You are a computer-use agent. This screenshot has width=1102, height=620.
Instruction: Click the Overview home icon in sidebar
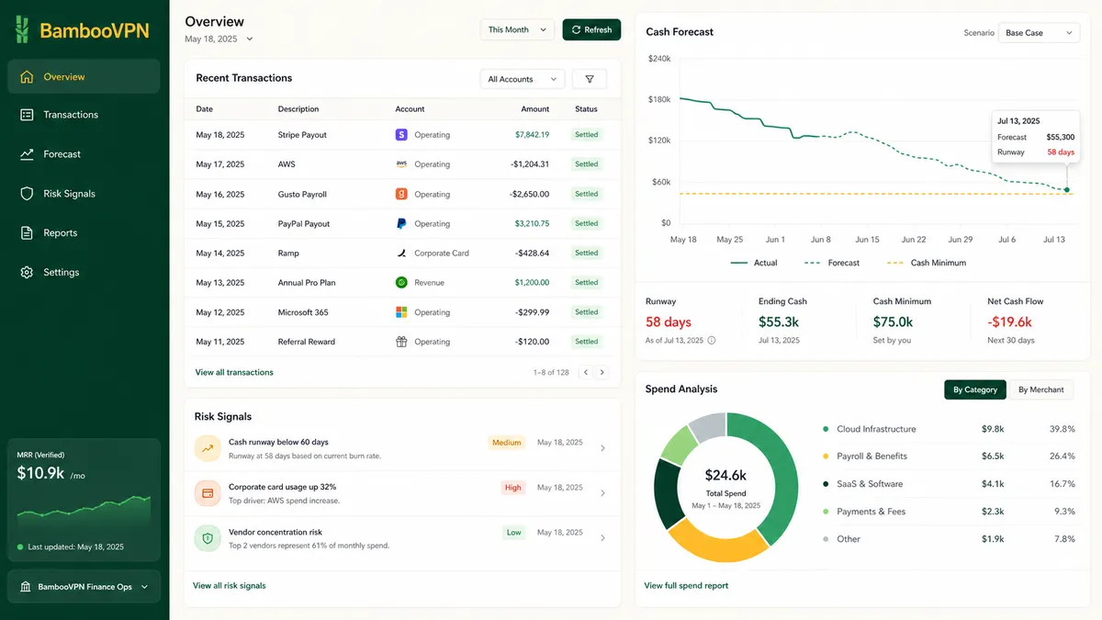click(x=27, y=77)
